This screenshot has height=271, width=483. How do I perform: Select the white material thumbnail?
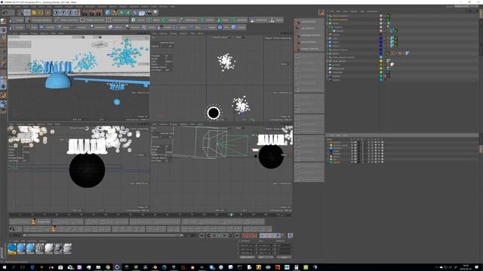tap(49, 248)
